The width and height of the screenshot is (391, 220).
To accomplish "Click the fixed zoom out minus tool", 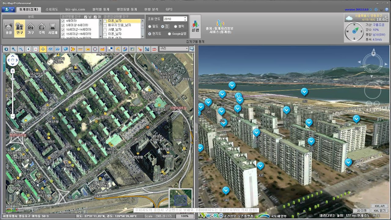I will click(x=35, y=49).
